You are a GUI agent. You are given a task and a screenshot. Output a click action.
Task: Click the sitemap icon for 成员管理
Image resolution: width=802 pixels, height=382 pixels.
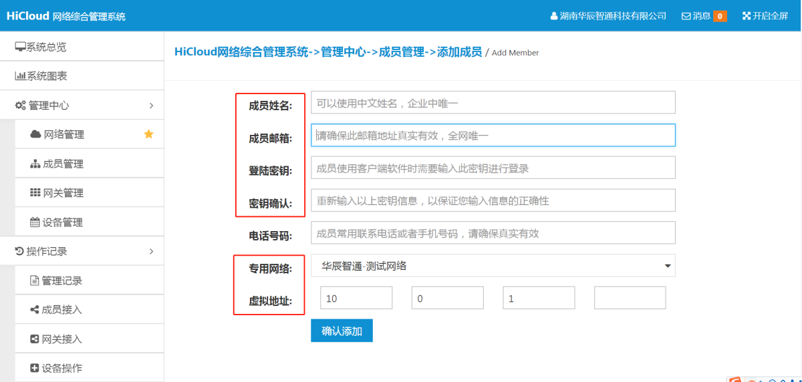click(x=36, y=164)
